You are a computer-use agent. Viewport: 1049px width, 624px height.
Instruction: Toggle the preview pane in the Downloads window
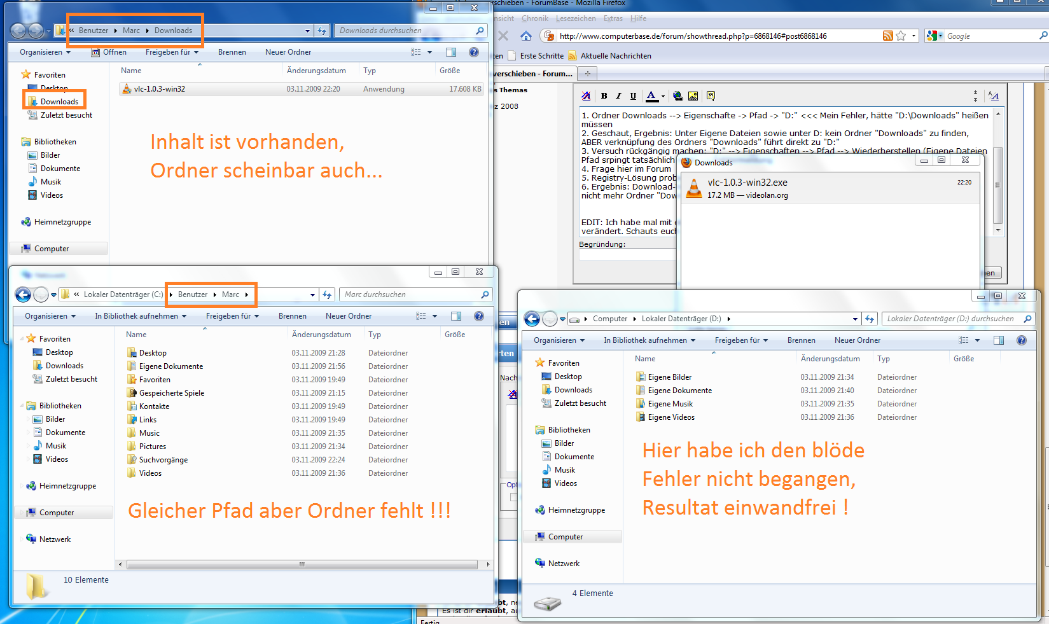(451, 52)
